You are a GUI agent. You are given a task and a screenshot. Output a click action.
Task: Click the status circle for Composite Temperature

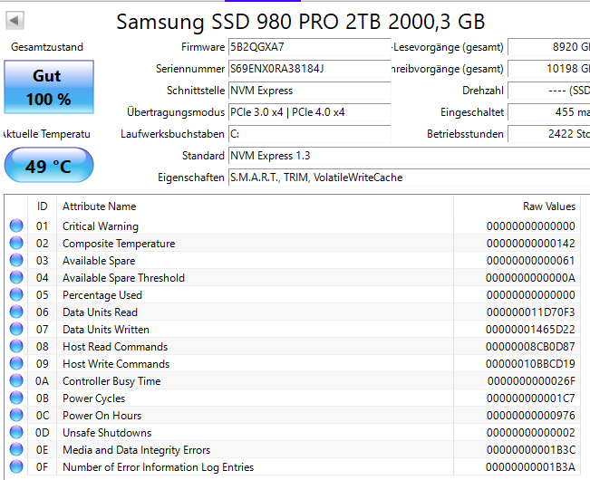[x=16, y=243]
